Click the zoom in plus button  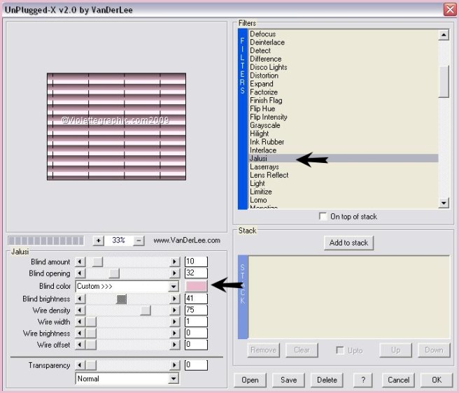pos(99,240)
